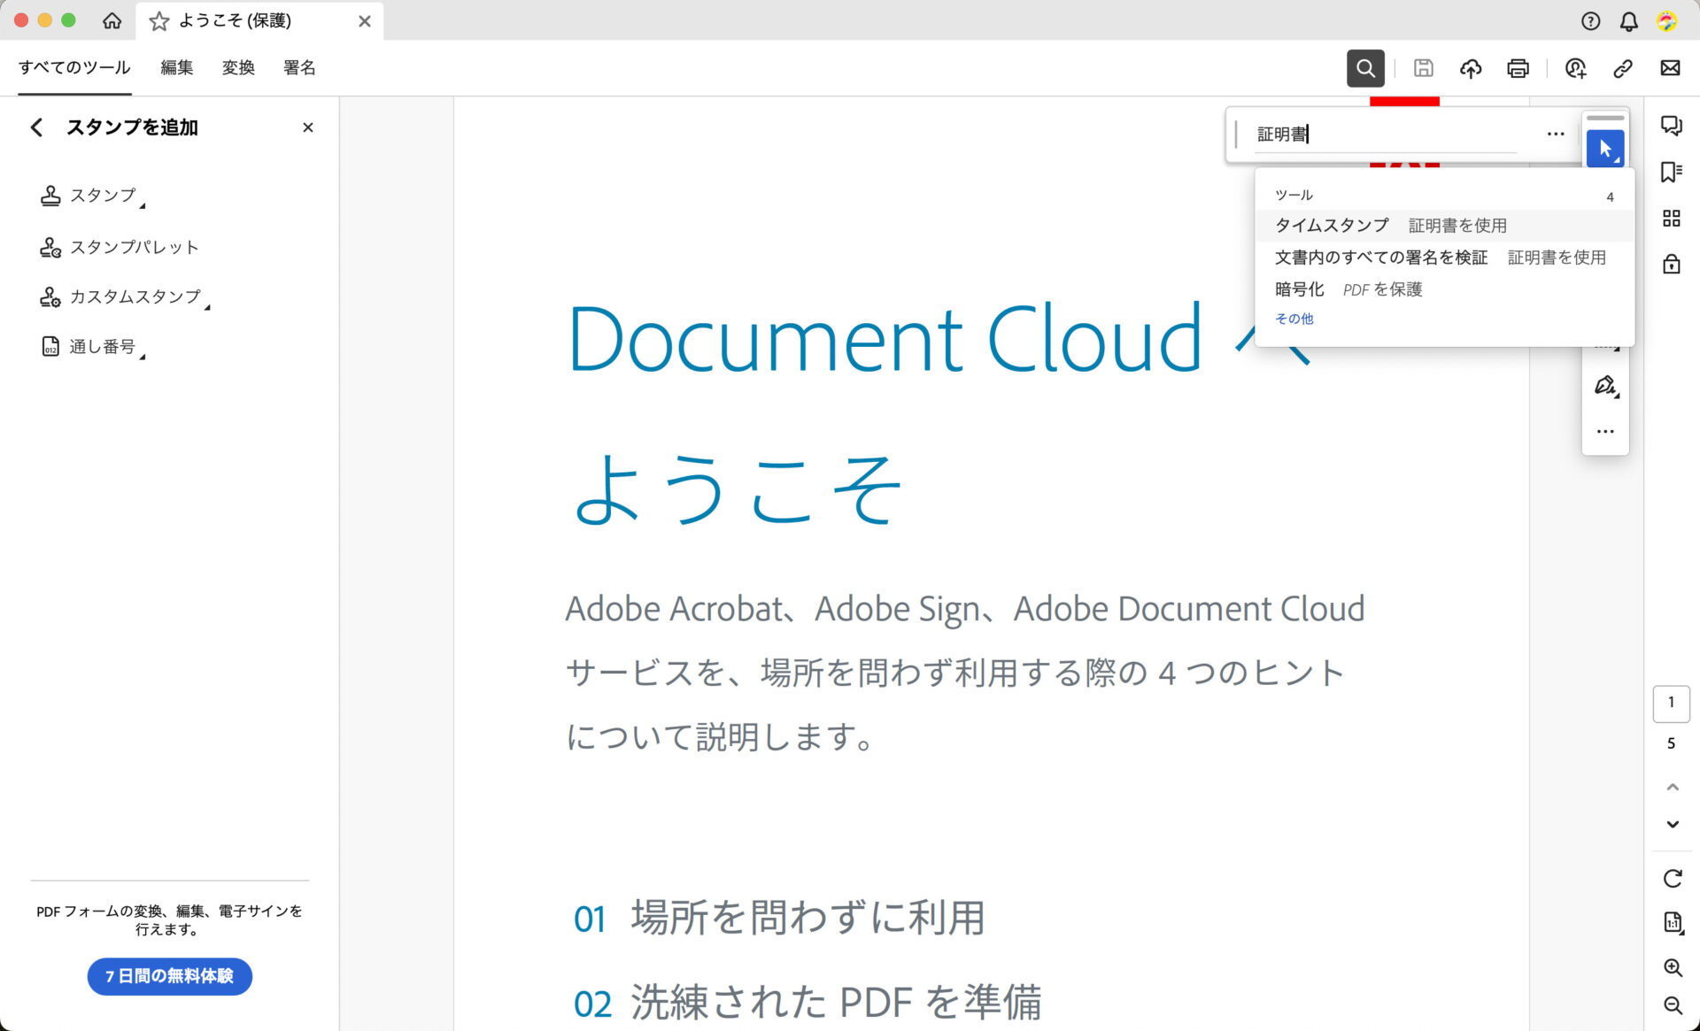Open the security lock panel icon
This screenshot has height=1031, width=1700.
point(1671,264)
